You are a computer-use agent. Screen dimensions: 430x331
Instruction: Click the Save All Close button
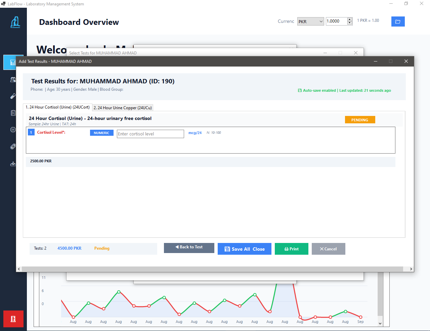coord(245,249)
